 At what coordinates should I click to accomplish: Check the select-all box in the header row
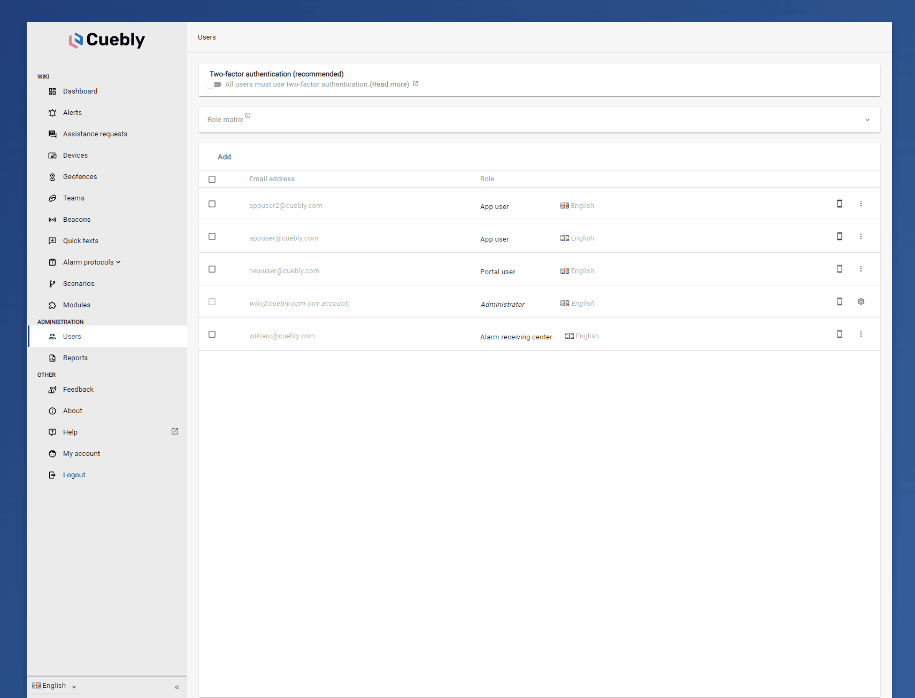[212, 179]
